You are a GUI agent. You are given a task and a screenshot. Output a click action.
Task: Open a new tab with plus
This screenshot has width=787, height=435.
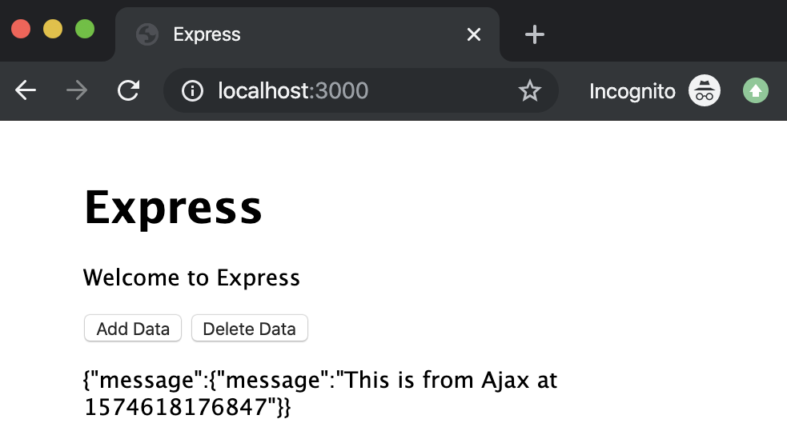pyautogui.click(x=534, y=34)
